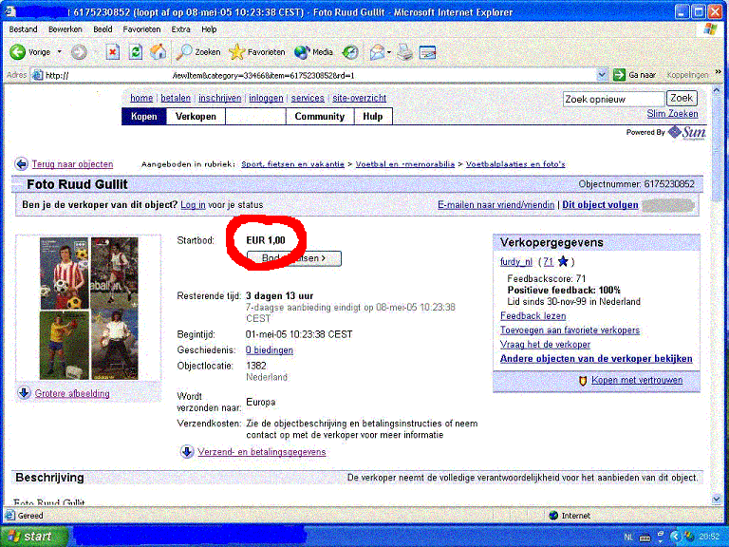Open Andere objecten van de verkoper bekijken

(596, 359)
